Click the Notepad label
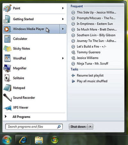 19,88
